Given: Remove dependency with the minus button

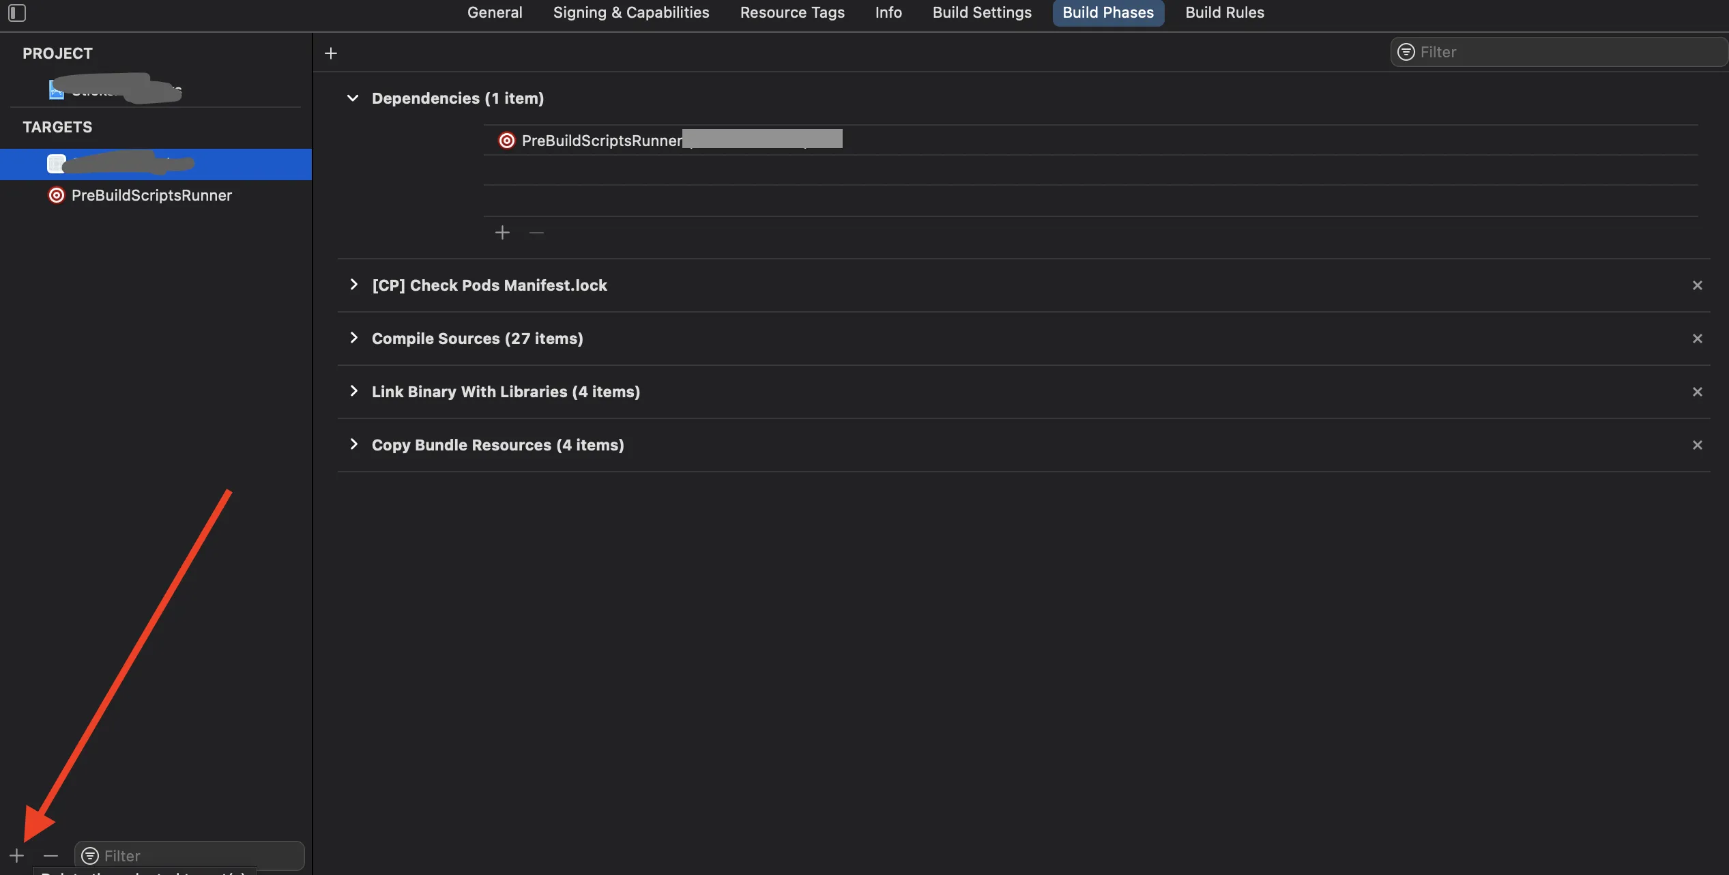Looking at the screenshot, I should coord(536,233).
